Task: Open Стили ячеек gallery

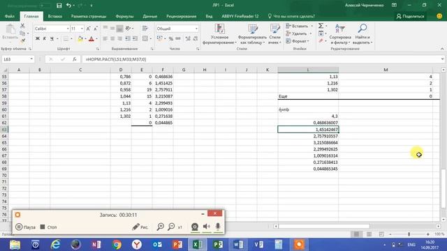Action: 274,34
